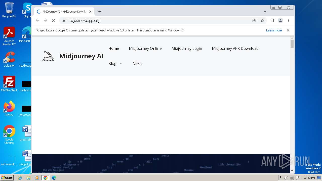The image size is (322, 181).
Task: Open Microsoft Edge from the taskbar
Action: click(54, 178)
